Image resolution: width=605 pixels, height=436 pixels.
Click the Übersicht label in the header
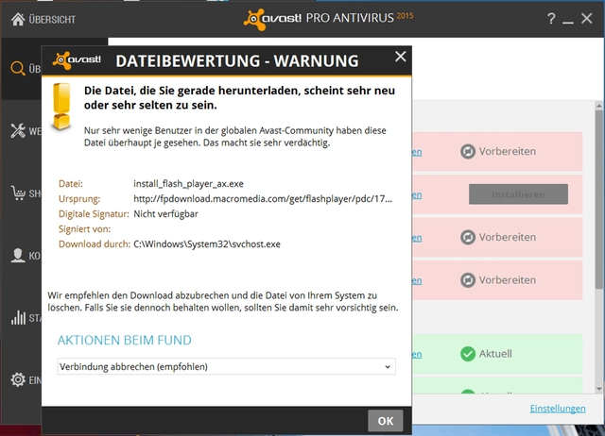coord(52,19)
